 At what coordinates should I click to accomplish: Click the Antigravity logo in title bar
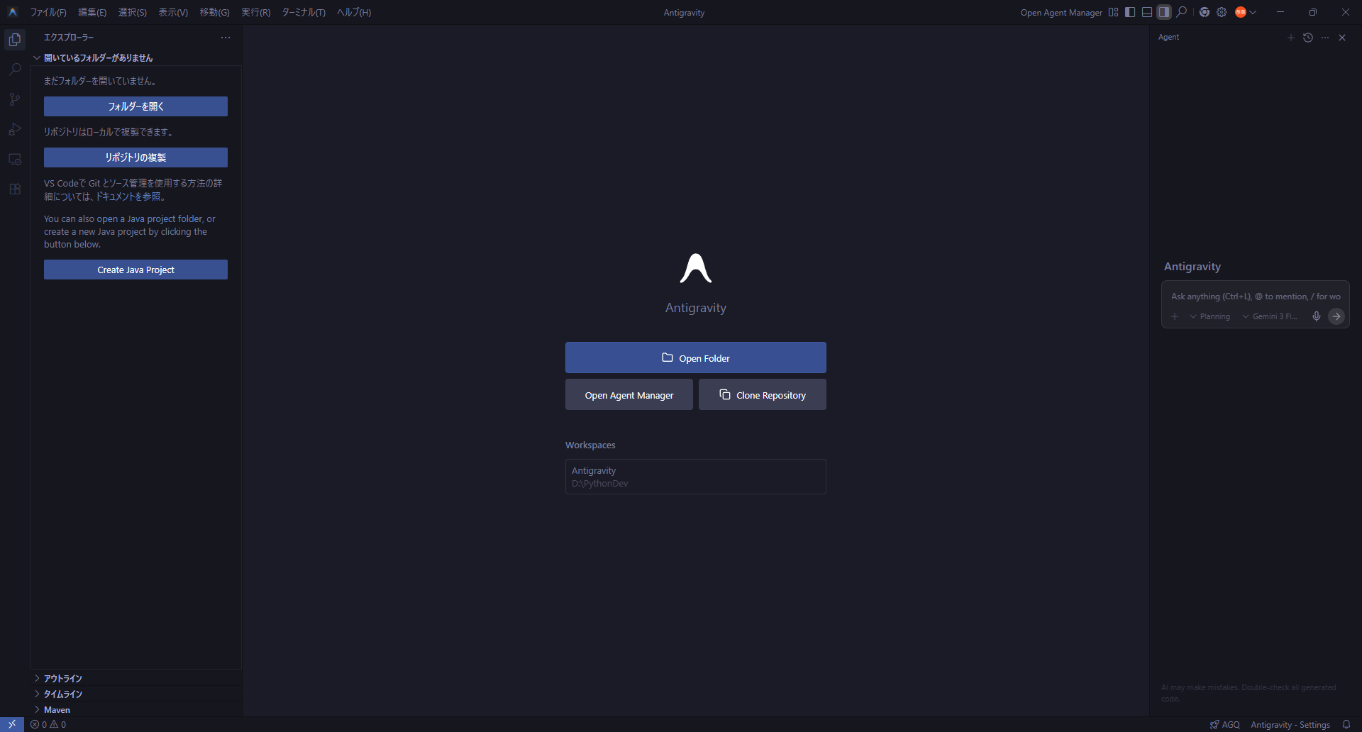point(13,12)
